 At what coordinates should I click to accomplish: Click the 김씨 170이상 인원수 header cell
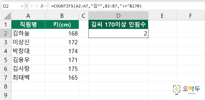[118, 24]
